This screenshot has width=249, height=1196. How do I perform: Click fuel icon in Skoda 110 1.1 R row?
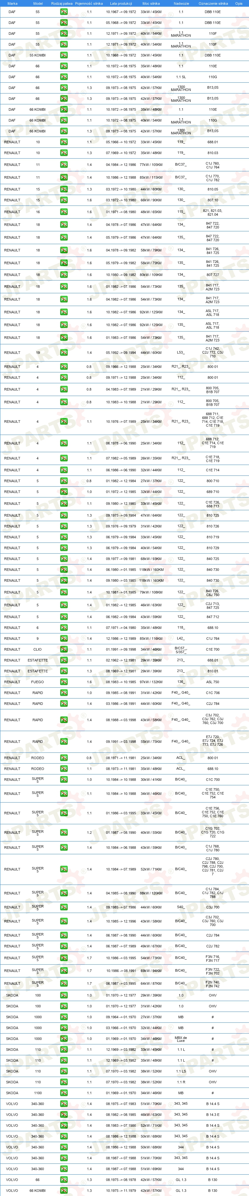point(64,1082)
